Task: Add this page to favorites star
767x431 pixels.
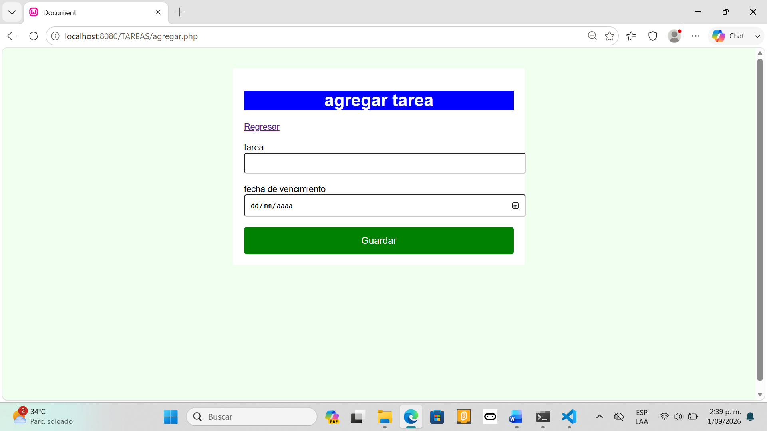Action: [610, 36]
